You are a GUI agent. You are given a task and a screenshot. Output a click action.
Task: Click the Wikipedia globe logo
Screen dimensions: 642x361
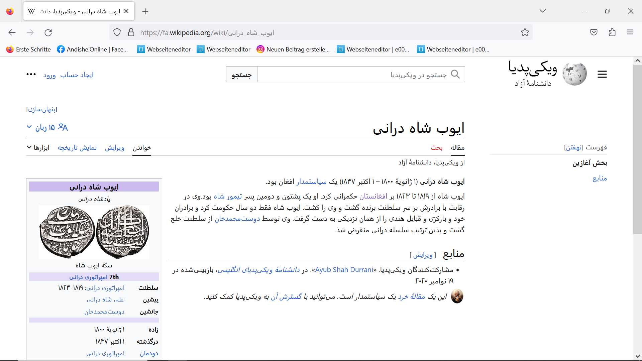(574, 74)
